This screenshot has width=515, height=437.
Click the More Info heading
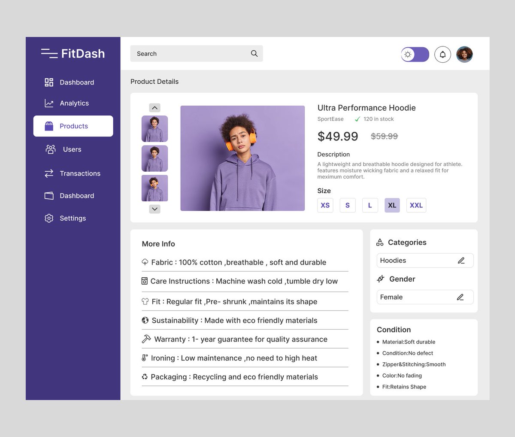point(158,244)
